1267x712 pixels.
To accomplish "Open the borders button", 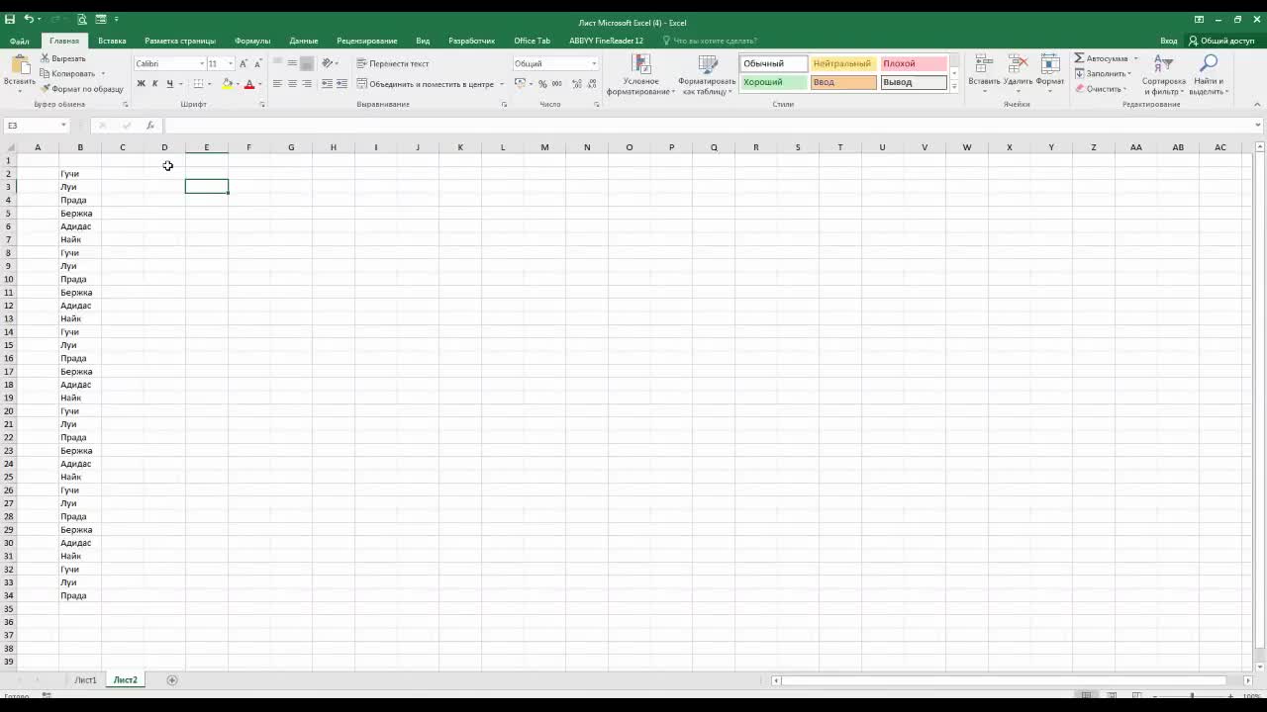I will point(198,84).
